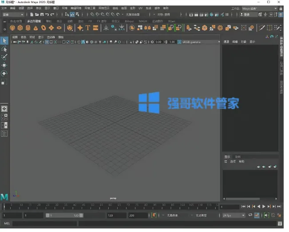
Task: Step forward one frame
Action: pyautogui.click(x=274, y=207)
